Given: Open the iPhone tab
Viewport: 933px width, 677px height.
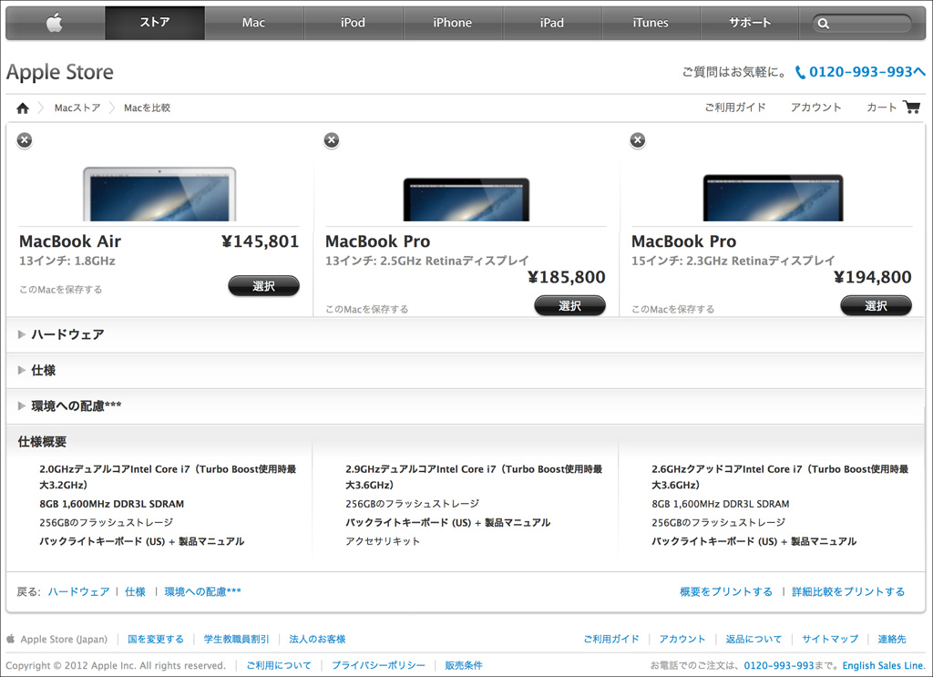Looking at the screenshot, I should click(x=453, y=23).
